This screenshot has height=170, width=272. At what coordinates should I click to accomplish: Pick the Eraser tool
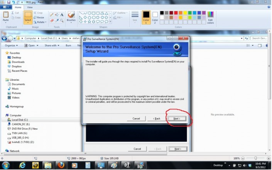(x=51, y=20)
